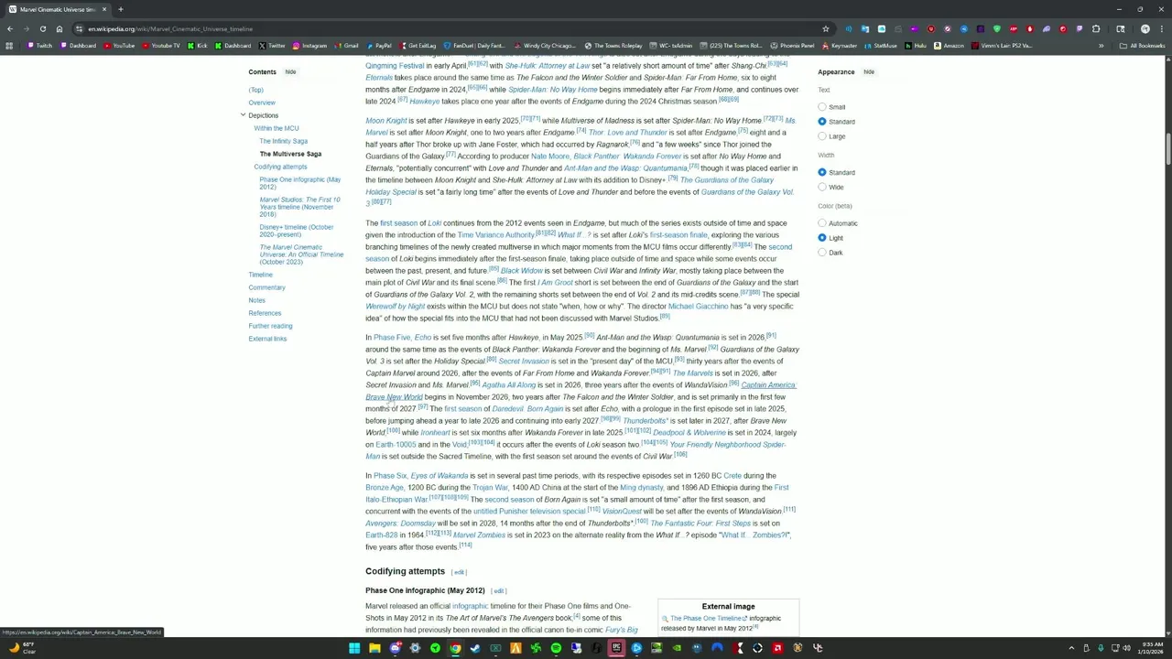Open a new browser tab
1172x659 pixels.
[x=121, y=9]
